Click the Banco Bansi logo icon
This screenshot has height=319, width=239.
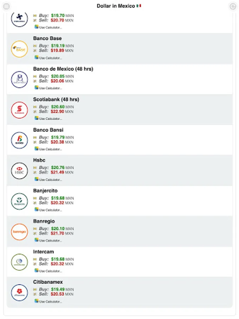coord(19,140)
